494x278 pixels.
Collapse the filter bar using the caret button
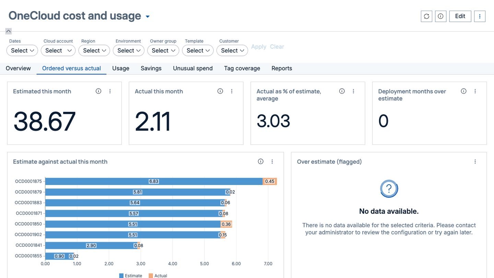[9, 31]
